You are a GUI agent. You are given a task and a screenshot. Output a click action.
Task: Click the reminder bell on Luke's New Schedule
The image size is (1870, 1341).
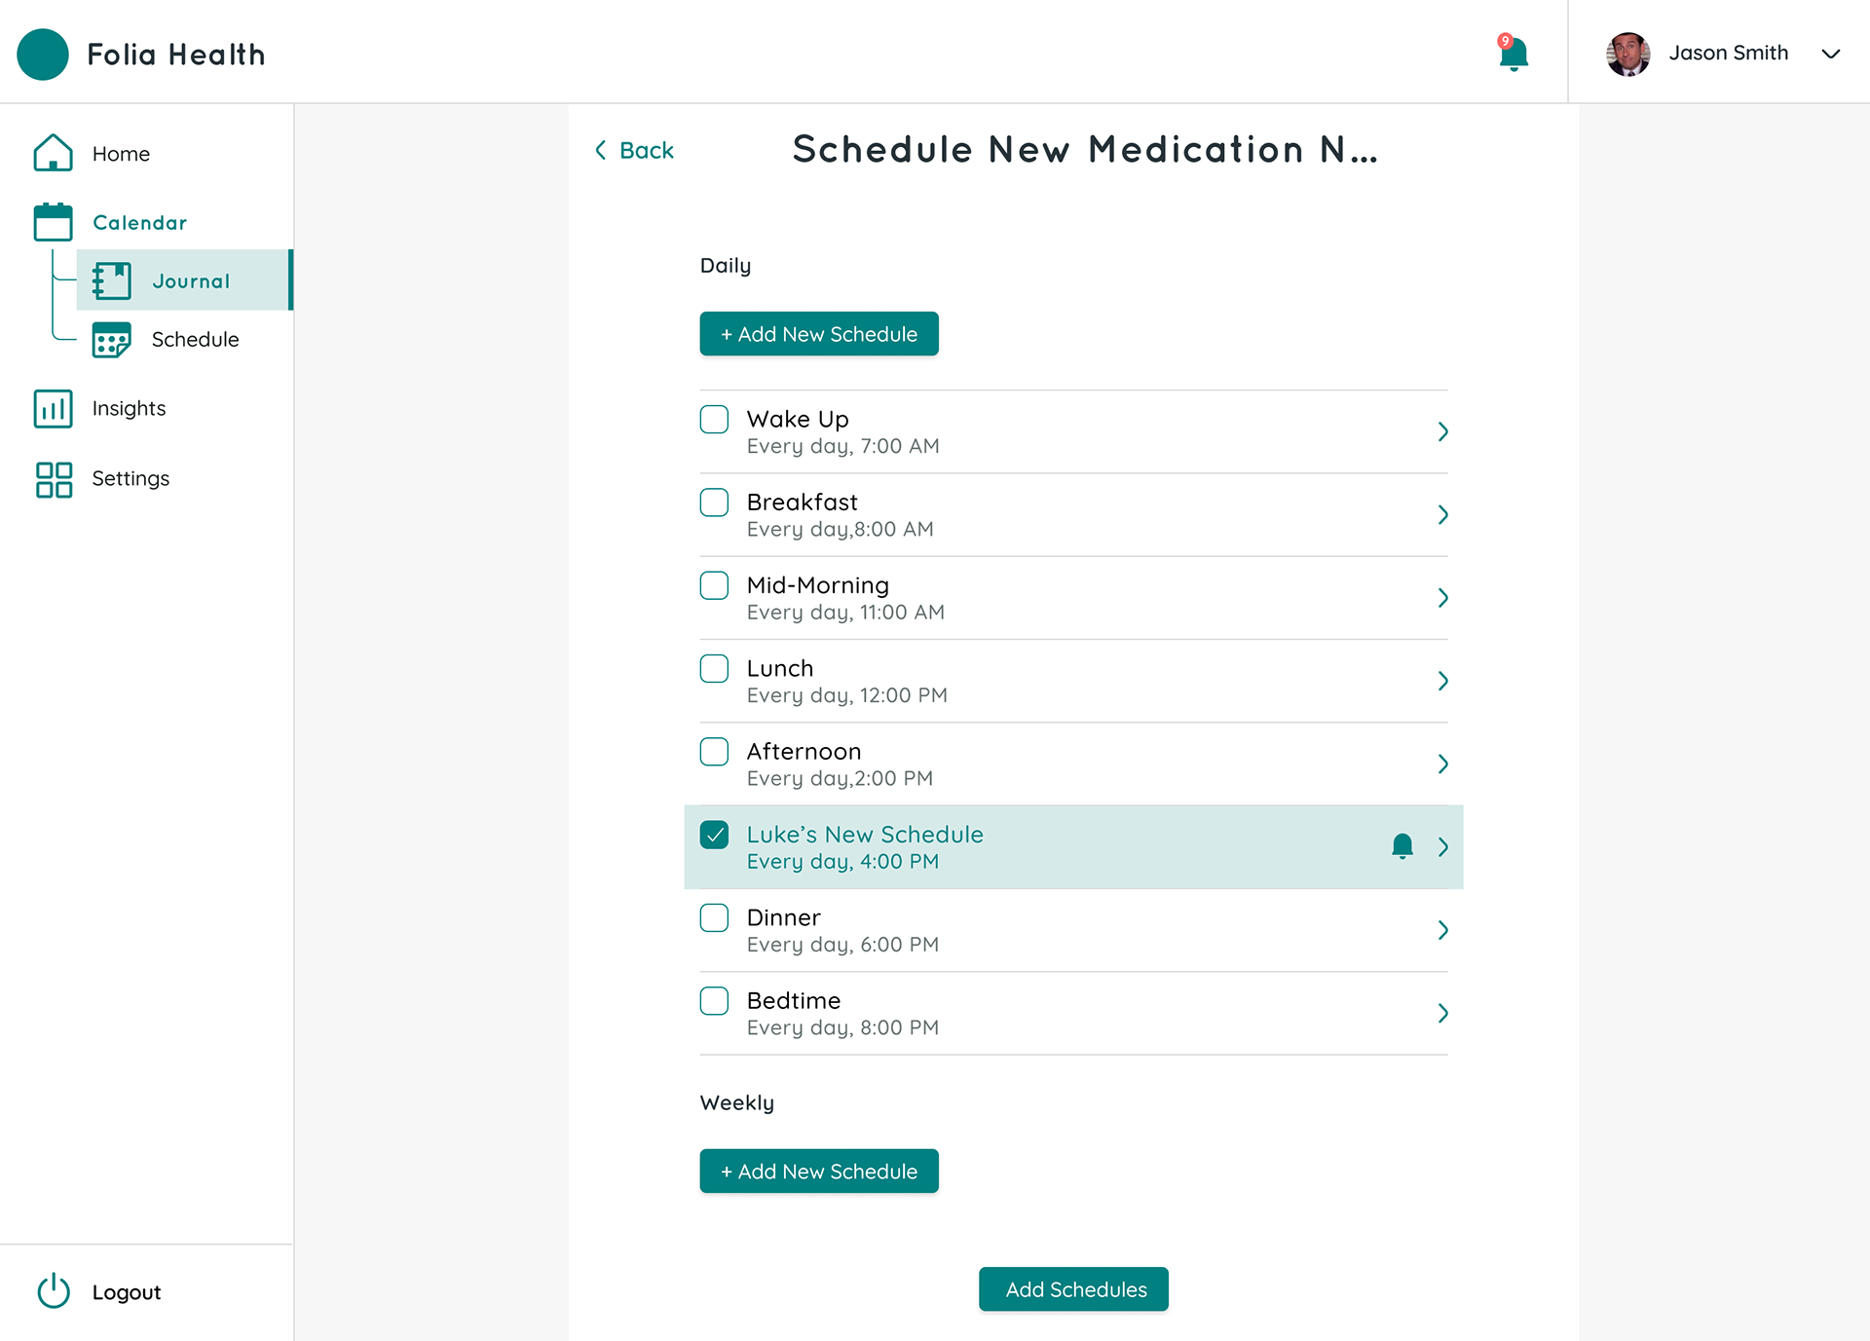(x=1402, y=846)
